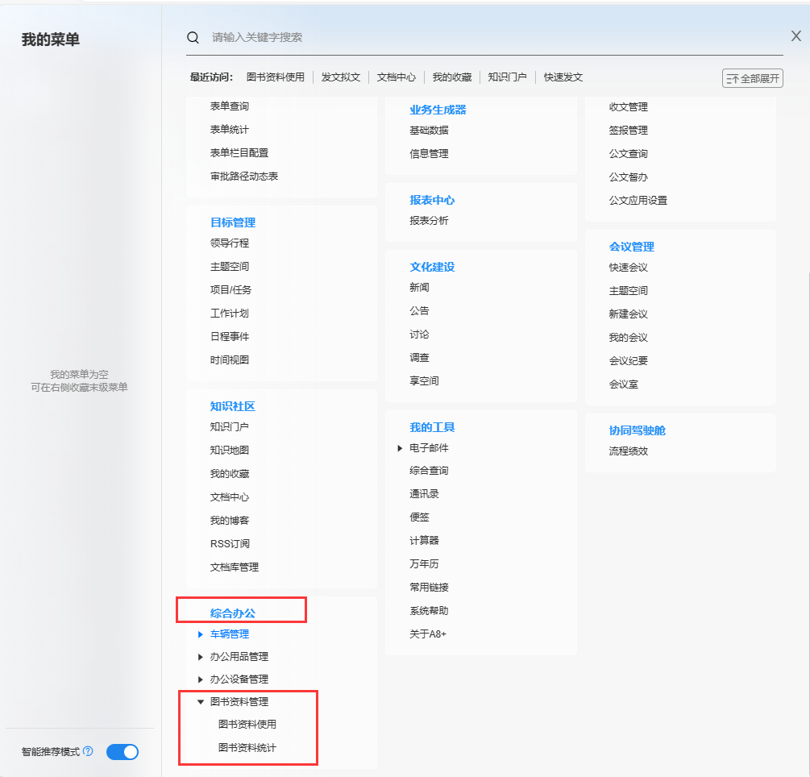The width and height of the screenshot is (810, 777).
Task: Select the 综合办公 category heading
Action: (233, 613)
